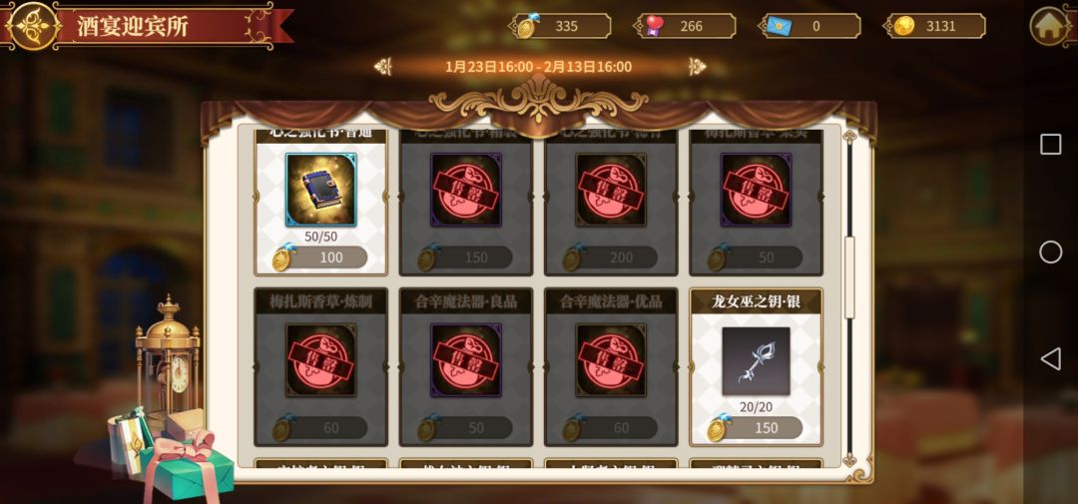
Task: Tap Android circle home navigation button
Action: pos(1050,252)
